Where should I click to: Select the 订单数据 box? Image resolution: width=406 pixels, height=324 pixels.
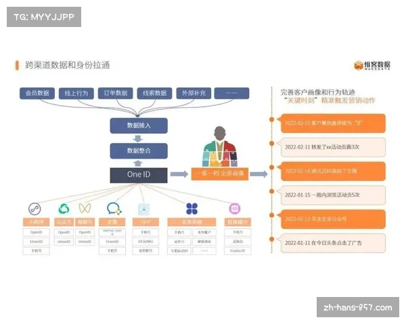pos(115,93)
